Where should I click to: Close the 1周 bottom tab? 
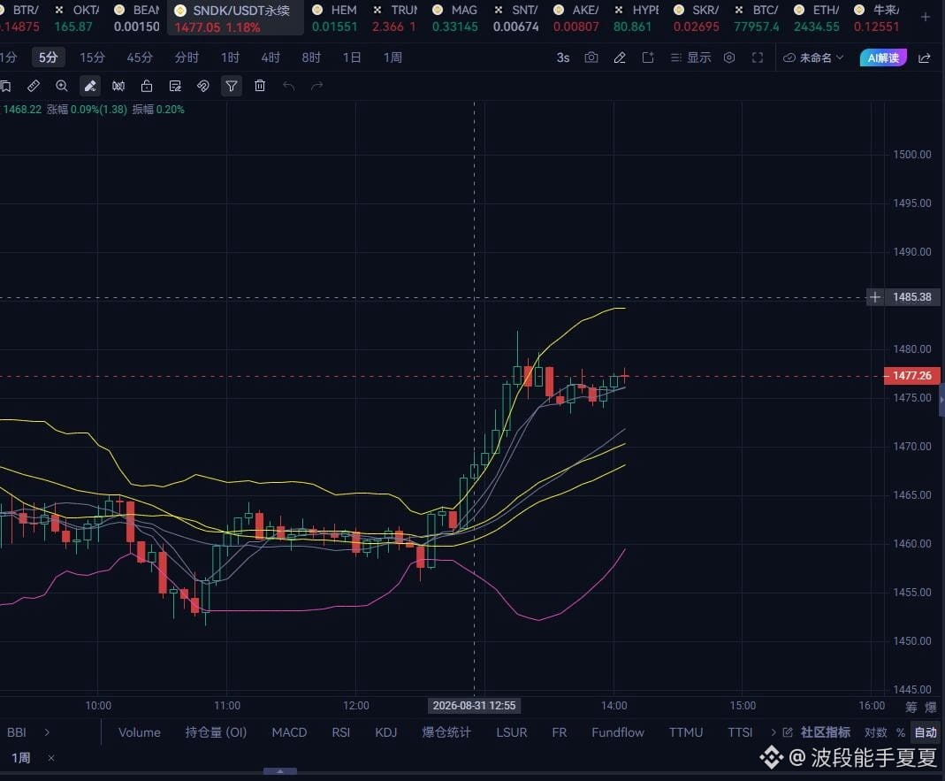pos(51,757)
